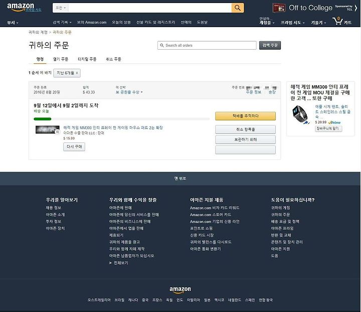Open 반환 및 교체 footer link
This screenshot has width=361, height=312.
pyautogui.click(x=281, y=235)
